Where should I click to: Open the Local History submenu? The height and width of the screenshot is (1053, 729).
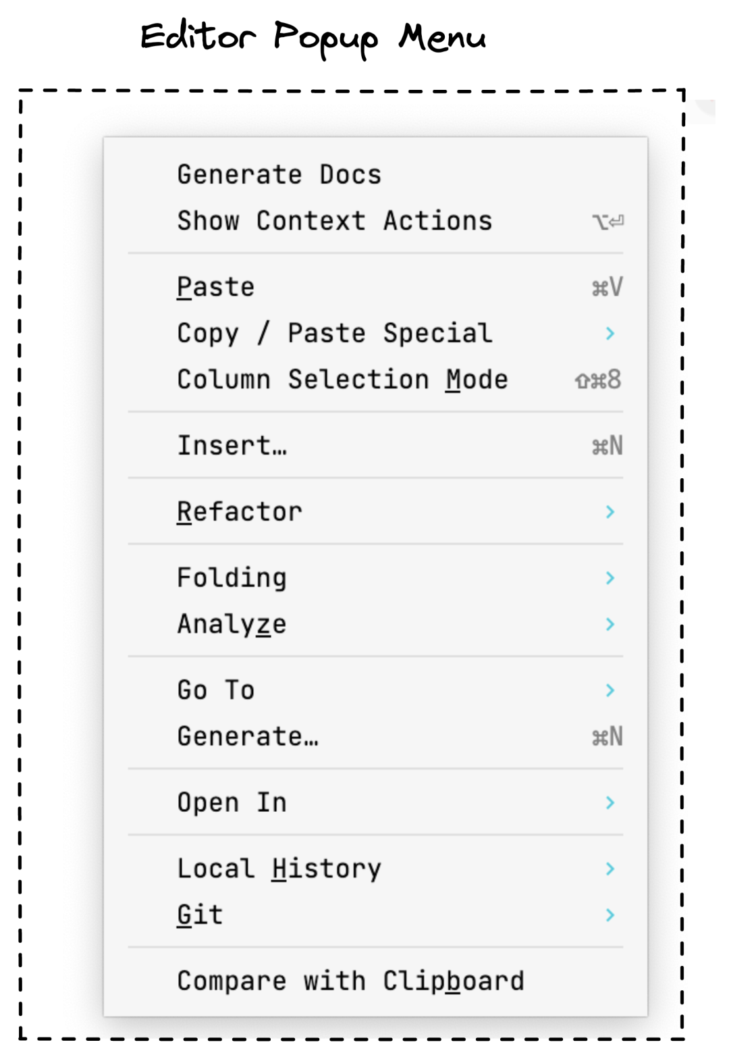(x=279, y=868)
